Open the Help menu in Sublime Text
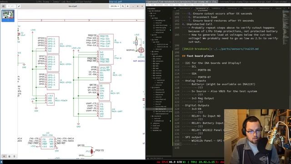The height and width of the screenshot is (164, 291). (206, 5)
